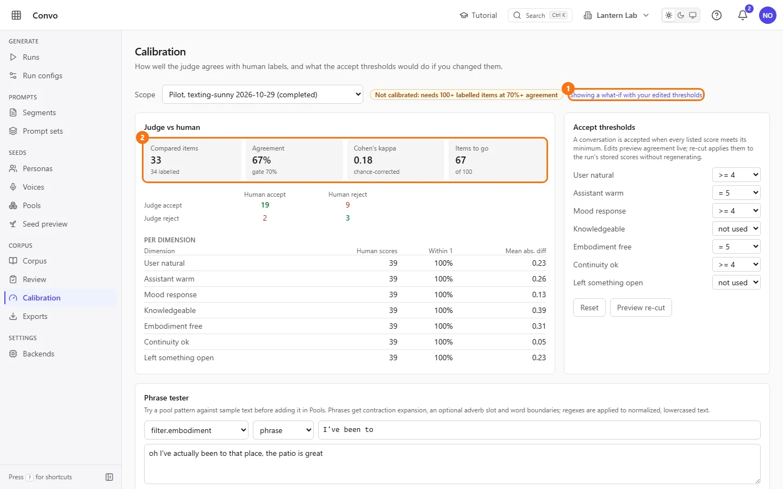Open the NO user avatar menu

click(768, 15)
